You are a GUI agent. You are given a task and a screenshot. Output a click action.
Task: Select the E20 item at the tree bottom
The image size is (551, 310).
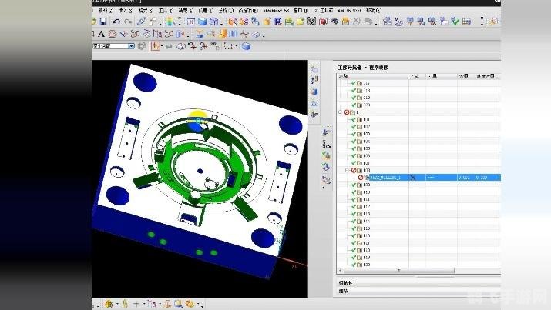tap(366, 265)
